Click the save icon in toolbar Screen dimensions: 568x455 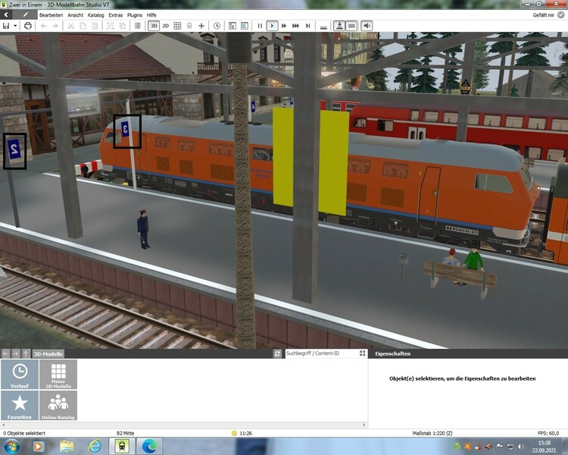(x=6, y=26)
